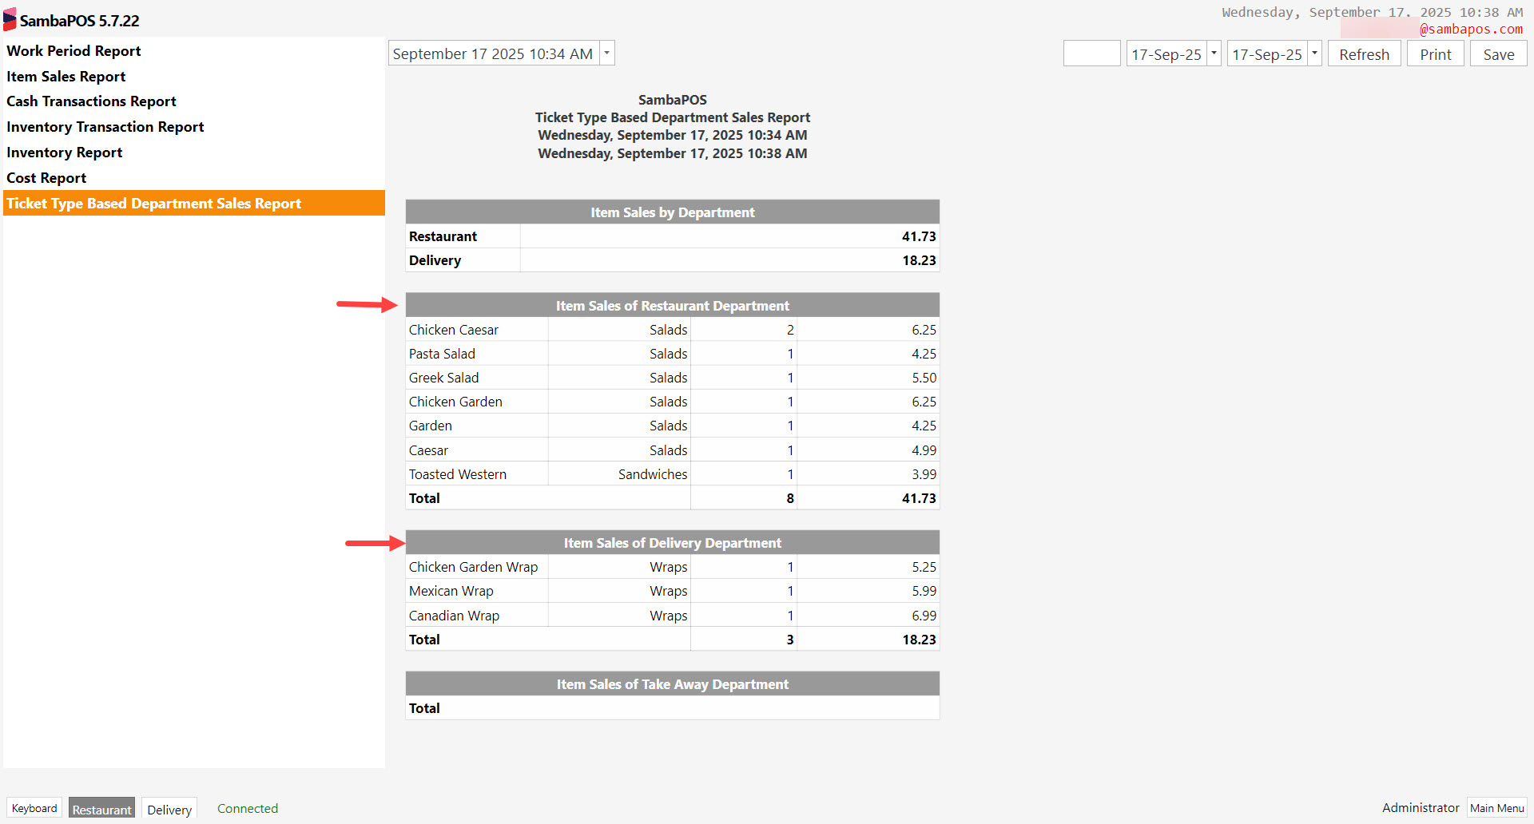Open the start date picker arrow
1534x824 pixels.
(1214, 53)
